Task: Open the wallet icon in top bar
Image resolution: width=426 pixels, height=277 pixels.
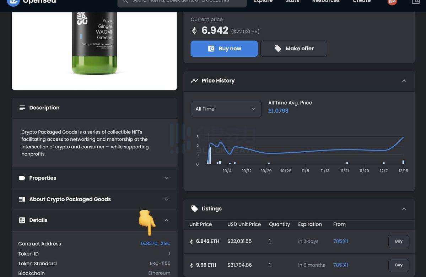Action: tap(416, 1)
